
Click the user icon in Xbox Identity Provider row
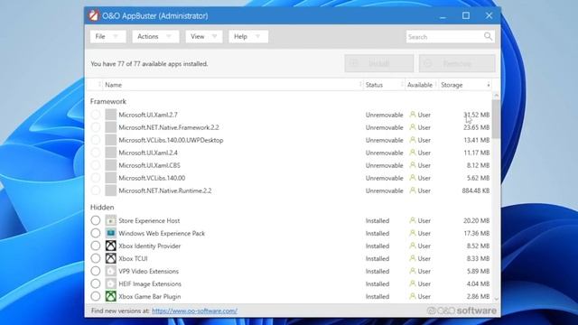[413, 246]
